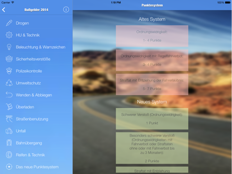Screen dimensions: 232x174
Task: Select the light bulb Beleuchtung icon
Action: pos(9,47)
